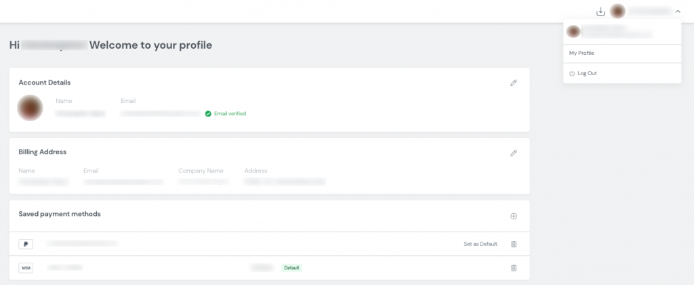The width and height of the screenshot is (694, 285).
Task: Add a new saved payment method
Action: [x=513, y=216]
